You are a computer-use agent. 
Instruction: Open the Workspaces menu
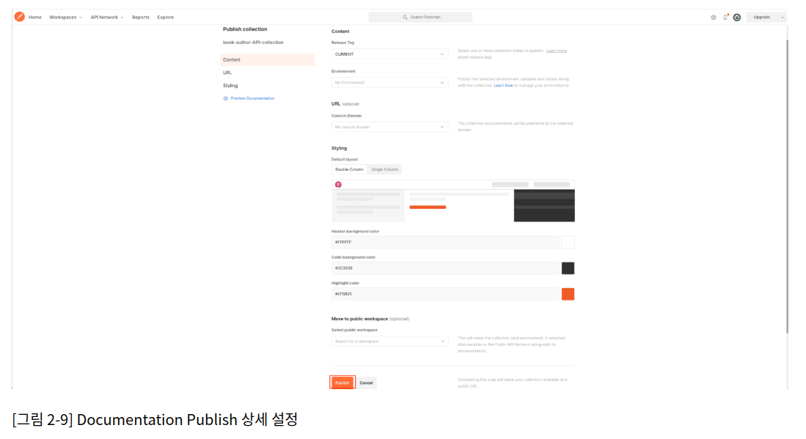pyautogui.click(x=65, y=18)
